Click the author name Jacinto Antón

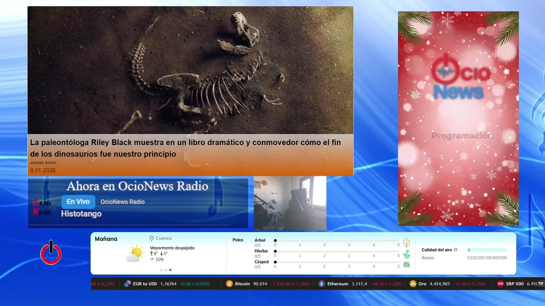pyautogui.click(x=43, y=163)
